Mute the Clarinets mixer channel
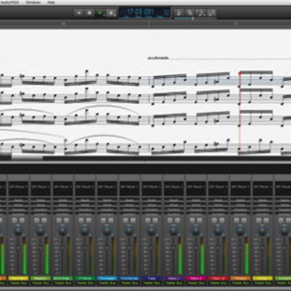The image size is (291, 291). 15,221
